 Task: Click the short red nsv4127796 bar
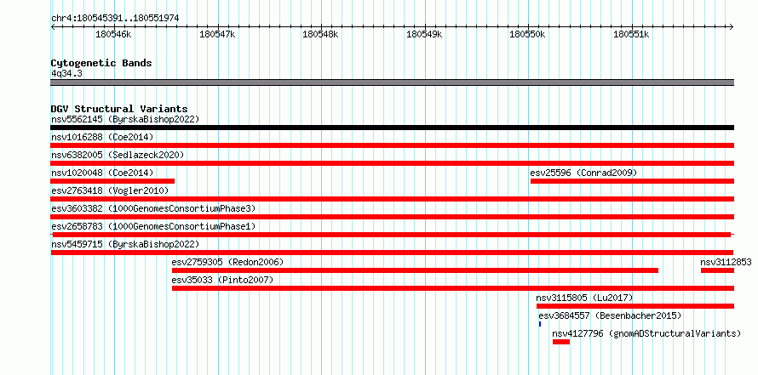point(561,342)
